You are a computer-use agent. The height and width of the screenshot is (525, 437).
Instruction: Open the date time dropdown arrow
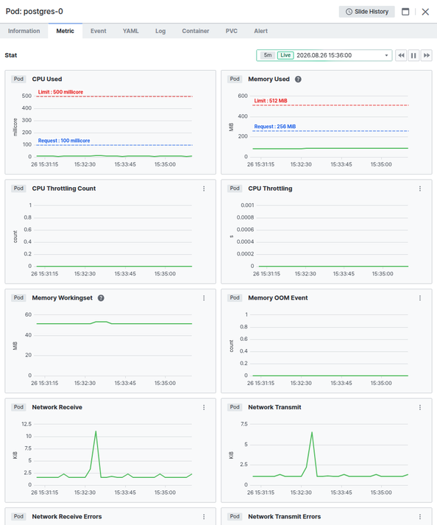[x=386, y=55]
